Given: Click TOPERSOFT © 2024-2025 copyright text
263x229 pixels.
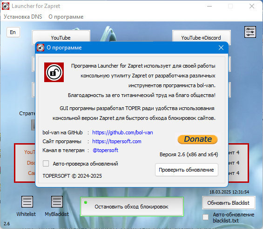Looking at the screenshot, I should coord(72,176).
